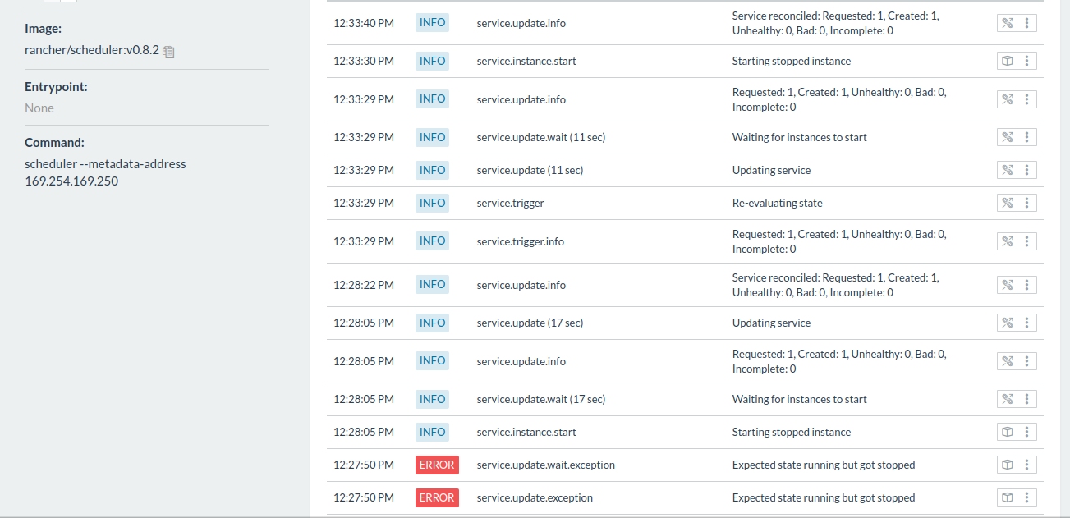This screenshot has width=1070, height=518.
Task: Click Waiting for instances text in 17 sec row
Action: (800, 399)
